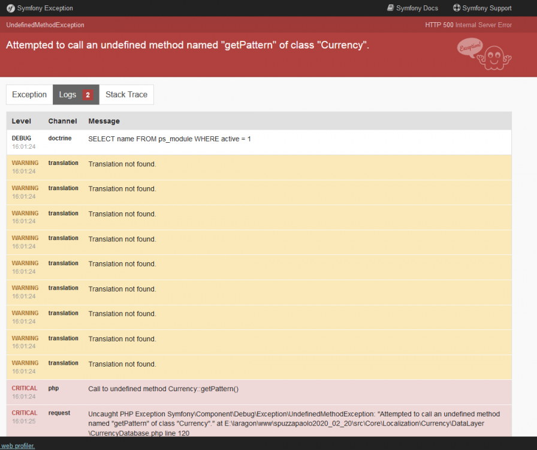Switch to the Exception tab

[29, 94]
